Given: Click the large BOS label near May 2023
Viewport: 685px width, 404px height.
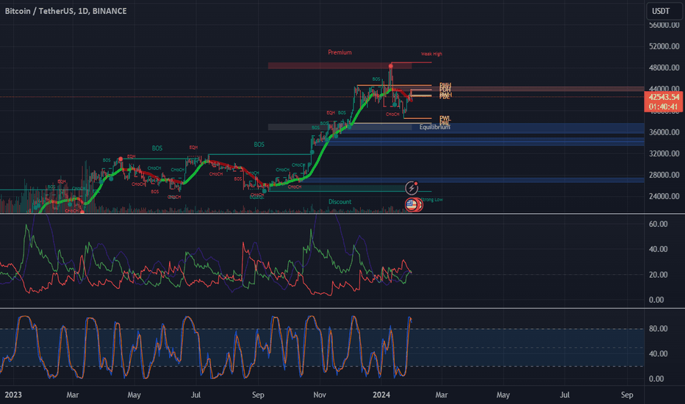Looking at the screenshot, I should click(157, 148).
